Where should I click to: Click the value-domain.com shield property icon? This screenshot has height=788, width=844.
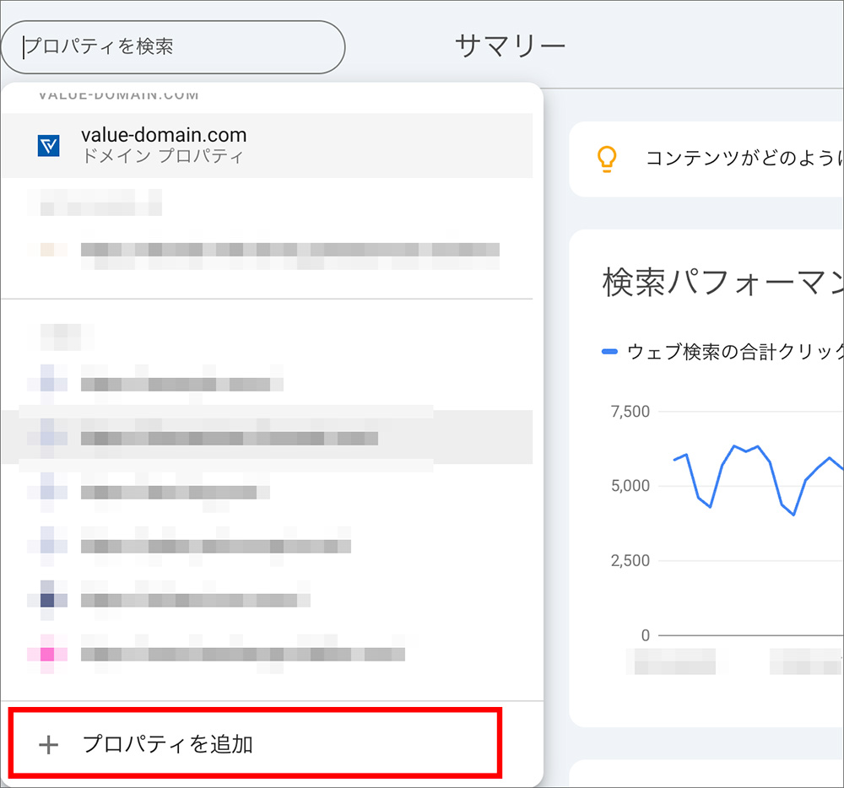coord(51,145)
